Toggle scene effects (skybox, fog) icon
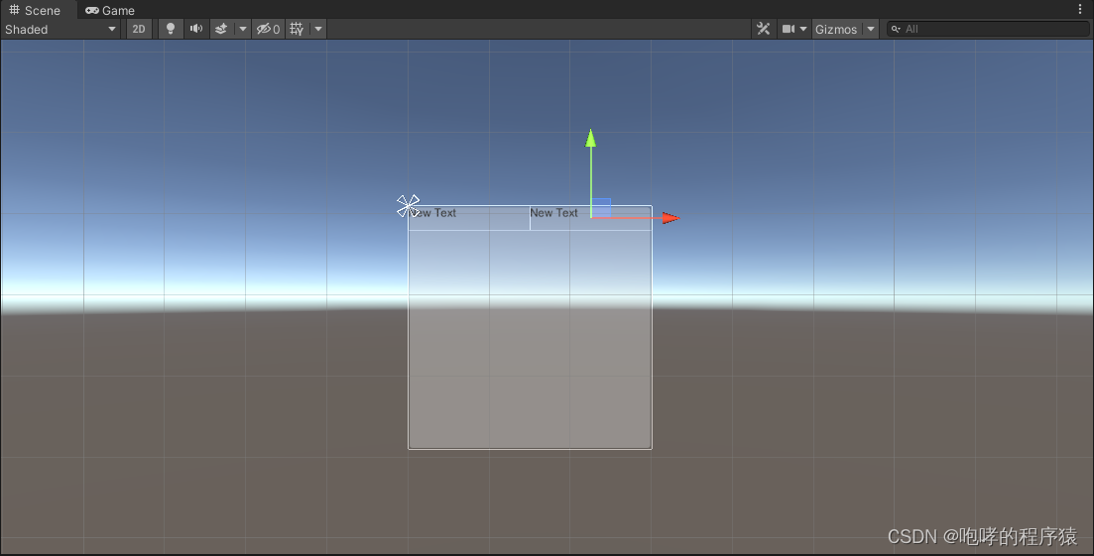1094x556 pixels. pyautogui.click(x=221, y=29)
